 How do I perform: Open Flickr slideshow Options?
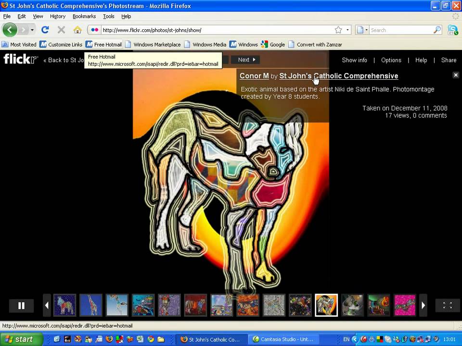[x=391, y=60]
